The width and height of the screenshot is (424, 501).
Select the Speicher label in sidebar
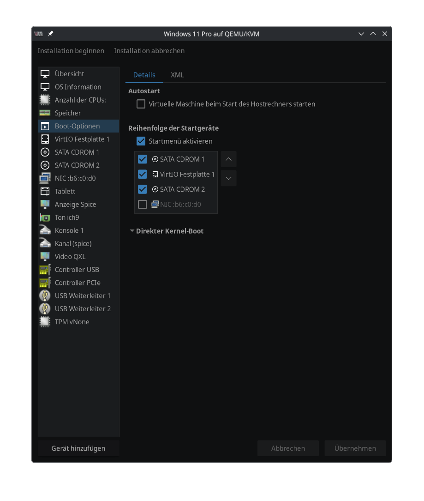[x=68, y=113]
